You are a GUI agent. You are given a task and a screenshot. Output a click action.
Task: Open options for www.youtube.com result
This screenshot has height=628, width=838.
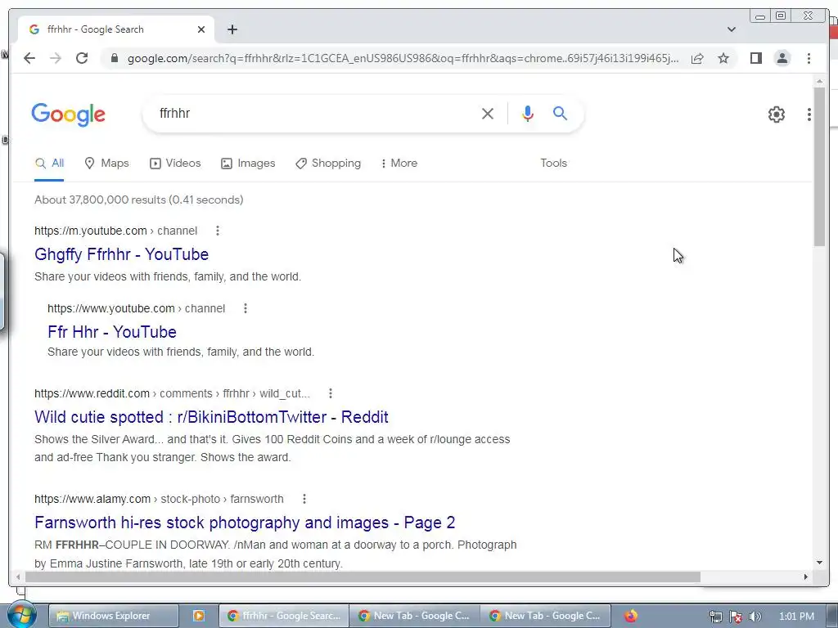click(x=245, y=308)
